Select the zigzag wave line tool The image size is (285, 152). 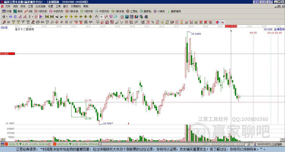pos(122,22)
